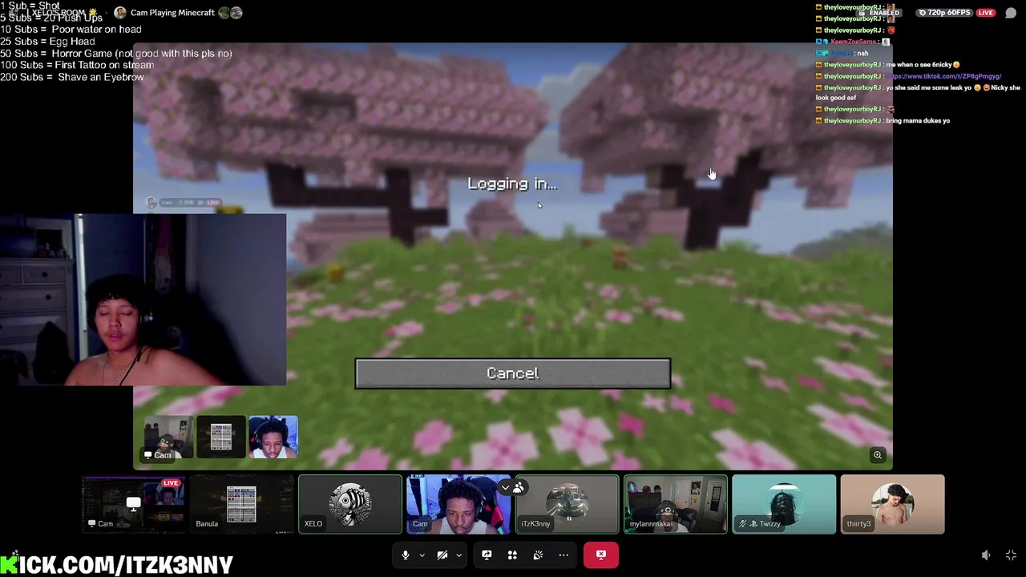The width and height of the screenshot is (1026, 577).
Task: Click viewer avatars next to stream title
Action: (230, 13)
